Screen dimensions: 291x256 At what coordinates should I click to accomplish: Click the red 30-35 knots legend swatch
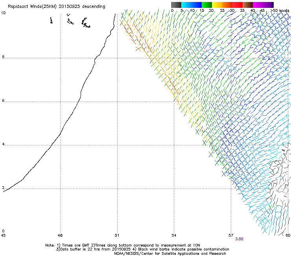click(x=238, y=5)
